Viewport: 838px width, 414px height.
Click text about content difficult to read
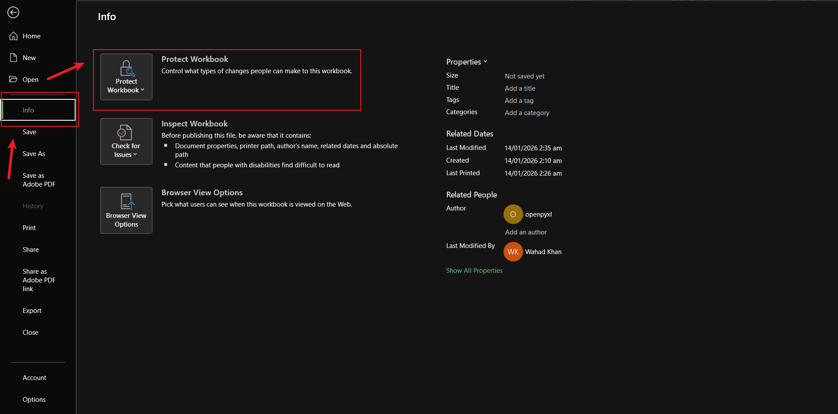[257, 165]
